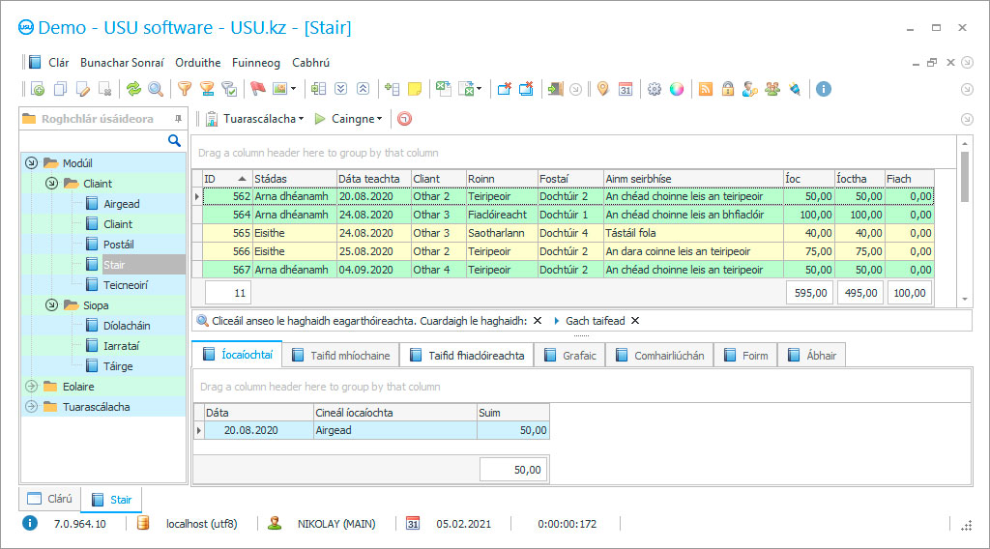Screen dimensions: 990x549
Task: Collapse the Síopa folder node
Action: pyautogui.click(x=51, y=305)
